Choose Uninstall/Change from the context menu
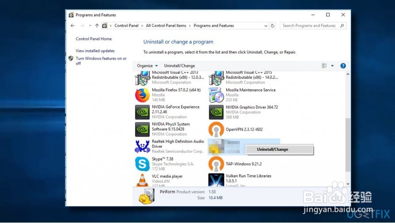The width and height of the screenshot is (395, 223). [280, 150]
